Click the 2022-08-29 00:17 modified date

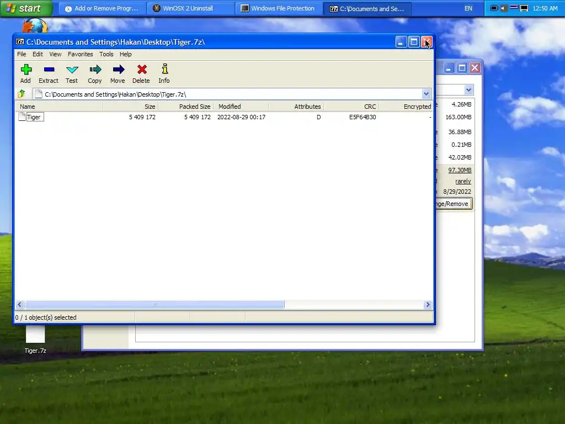241,117
